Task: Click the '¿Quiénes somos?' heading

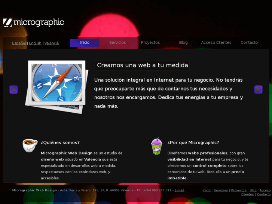Action: pos(60,143)
